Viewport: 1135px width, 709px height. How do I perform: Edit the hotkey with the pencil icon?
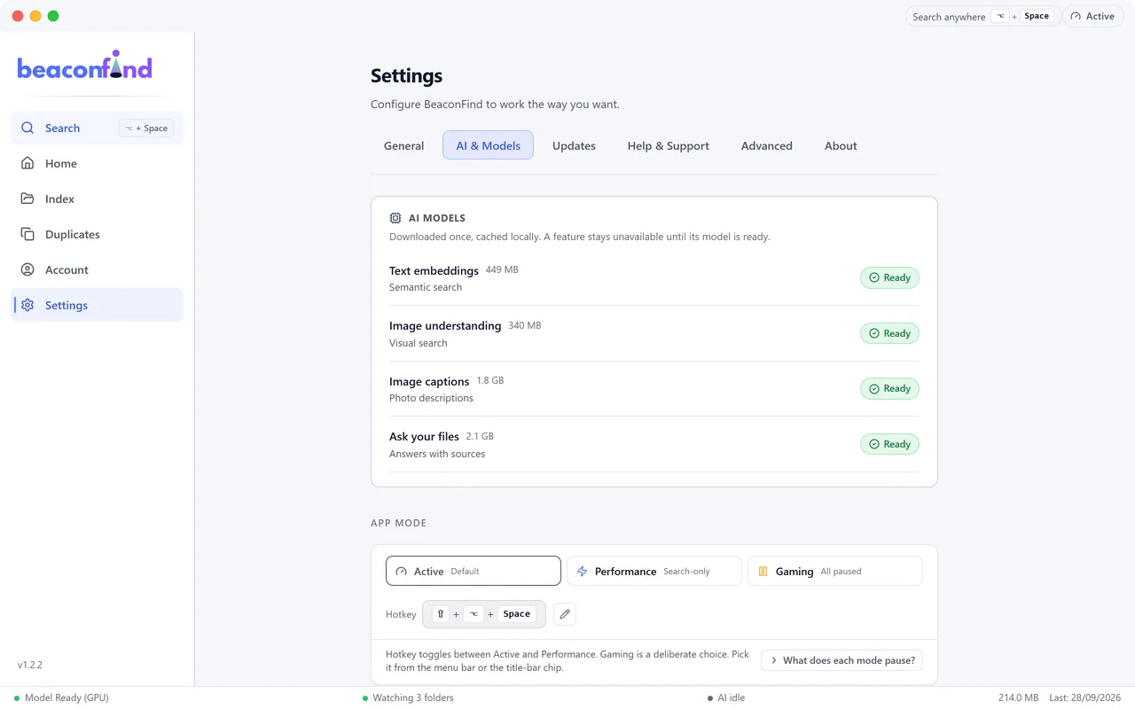coord(565,614)
